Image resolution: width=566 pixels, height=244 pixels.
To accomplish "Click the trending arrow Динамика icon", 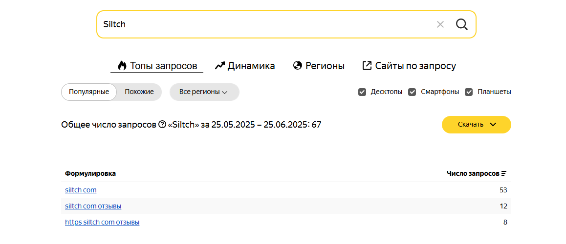I will pyautogui.click(x=220, y=65).
